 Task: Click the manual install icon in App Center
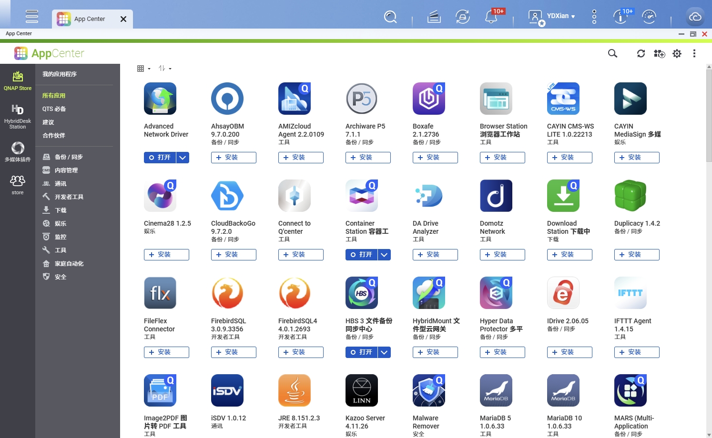point(659,53)
